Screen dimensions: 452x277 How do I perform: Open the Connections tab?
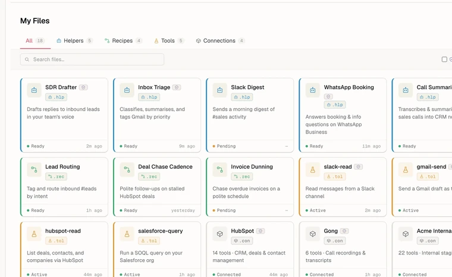220,40
